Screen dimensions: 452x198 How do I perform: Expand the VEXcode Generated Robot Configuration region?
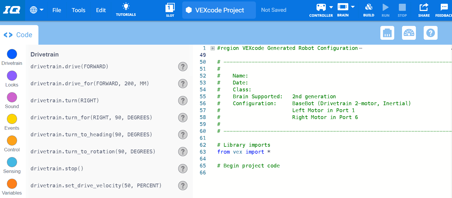pos(213,48)
